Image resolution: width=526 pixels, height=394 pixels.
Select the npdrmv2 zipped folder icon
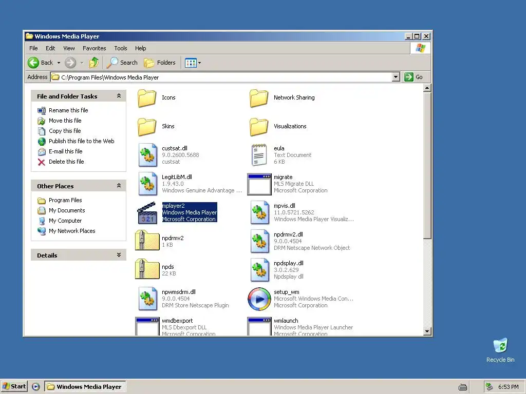coord(147,241)
